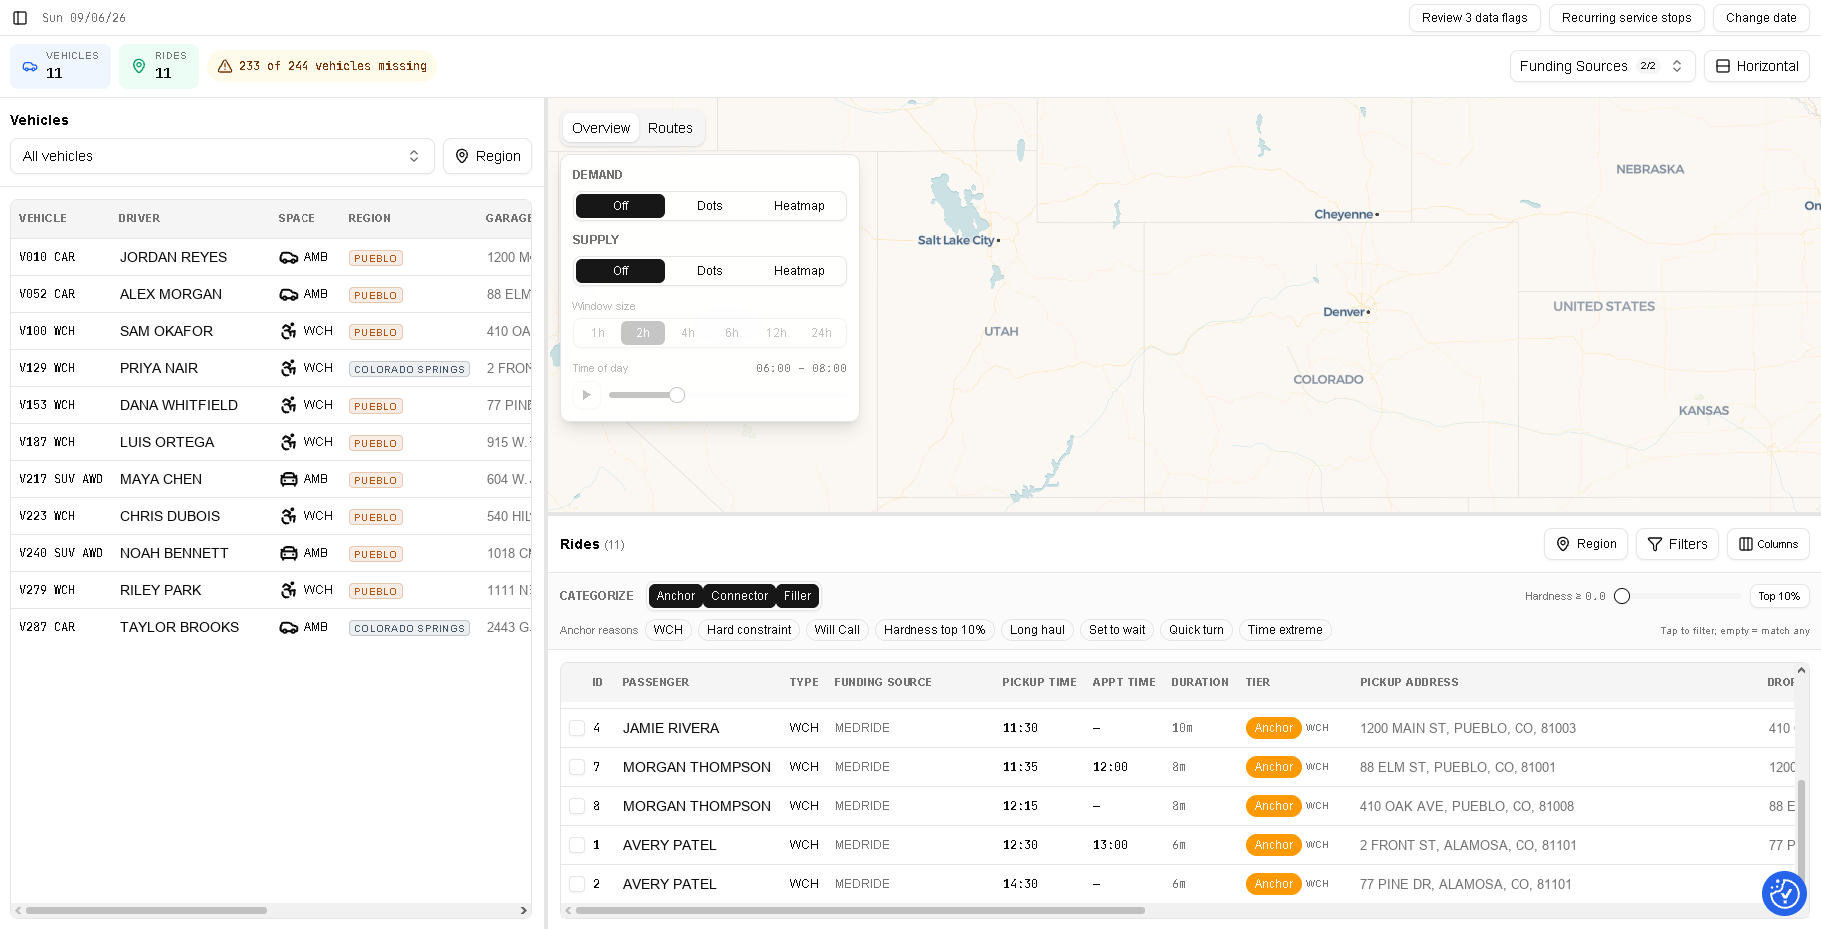
Task: Click the wheelchair icon in RILEY PARK row
Action: (289, 590)
